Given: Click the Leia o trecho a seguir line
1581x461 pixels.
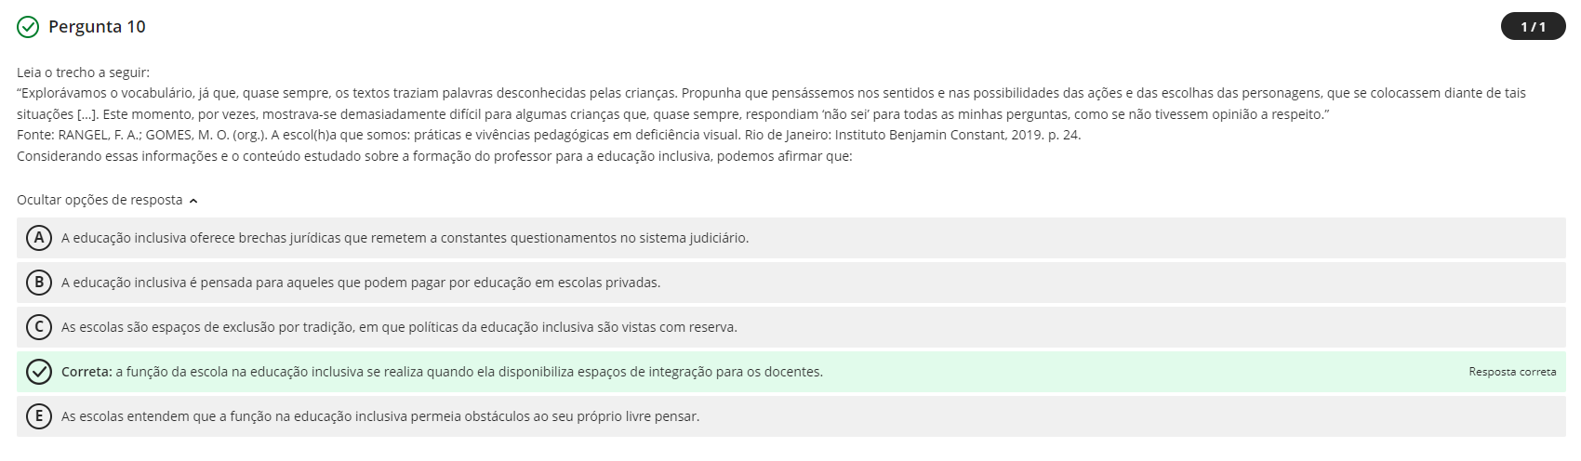Looking at the screenshot, I should 83,72.
